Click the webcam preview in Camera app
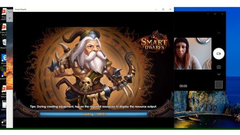 (x=192, y=54)
